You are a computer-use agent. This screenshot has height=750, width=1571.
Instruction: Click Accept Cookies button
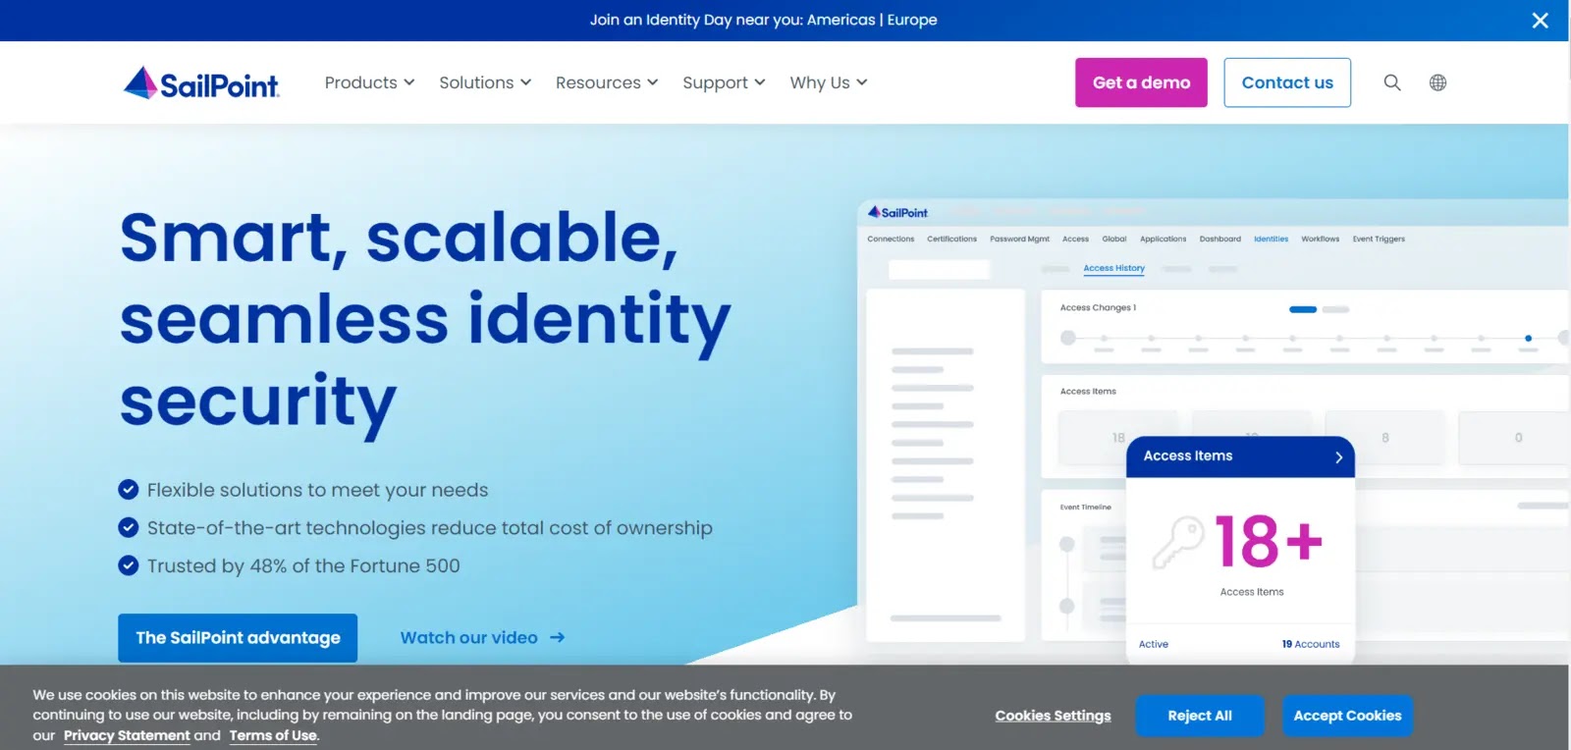coord(1347,716)
